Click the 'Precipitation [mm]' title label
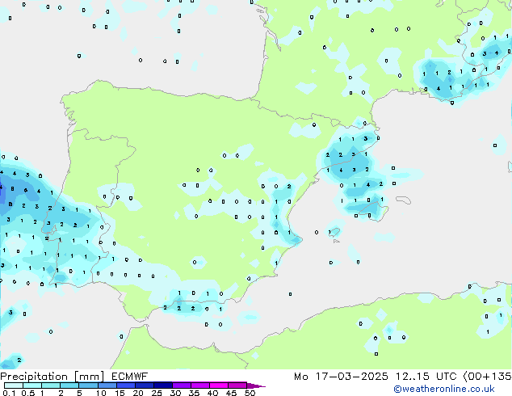 (52, 377)
